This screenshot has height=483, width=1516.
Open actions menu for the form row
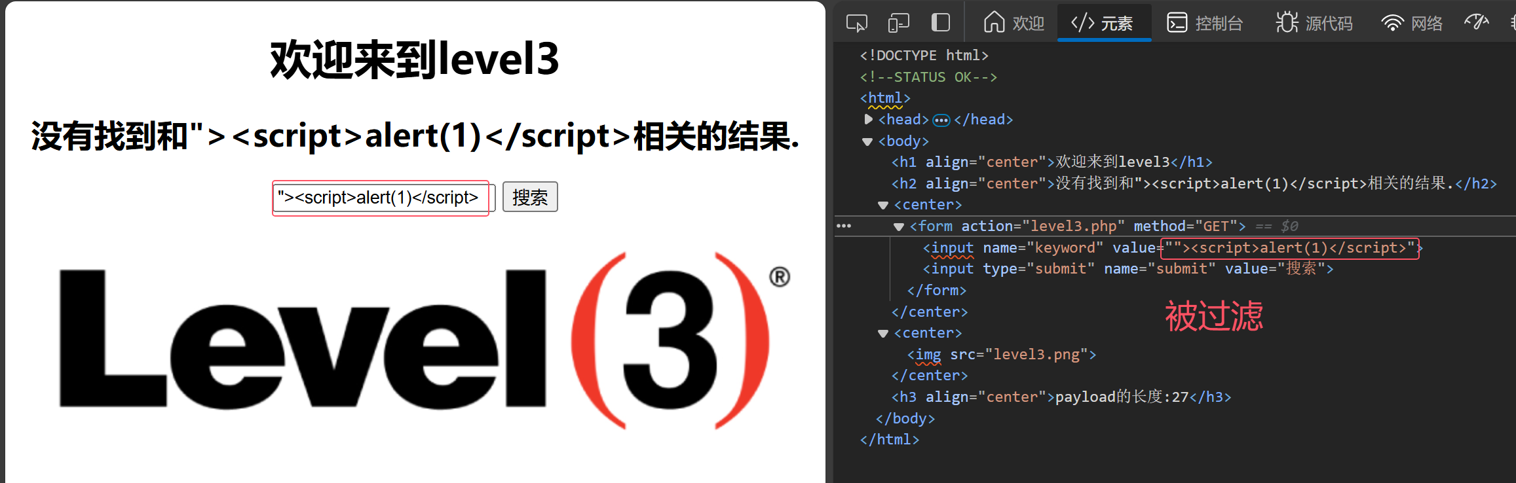tap(844, 226)
